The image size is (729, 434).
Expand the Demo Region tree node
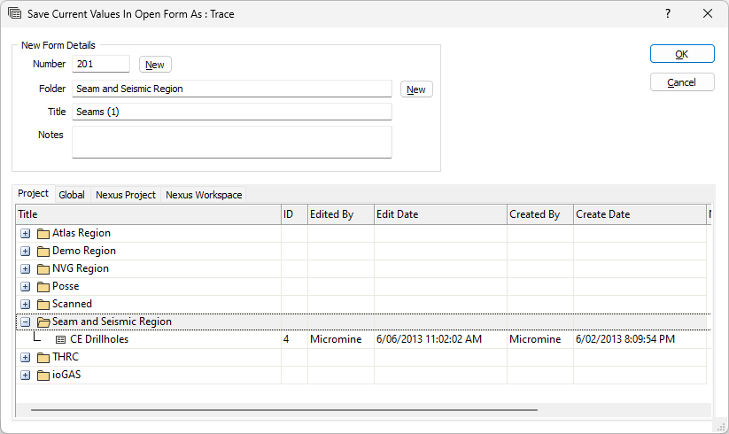coord(26,252)
